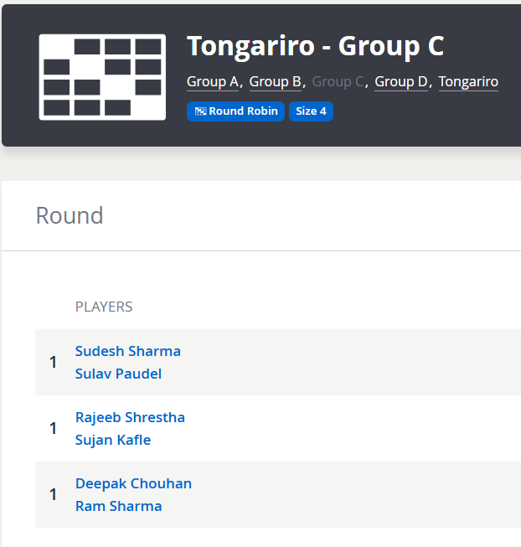Click the Round section heading

[x=70, y=215]
